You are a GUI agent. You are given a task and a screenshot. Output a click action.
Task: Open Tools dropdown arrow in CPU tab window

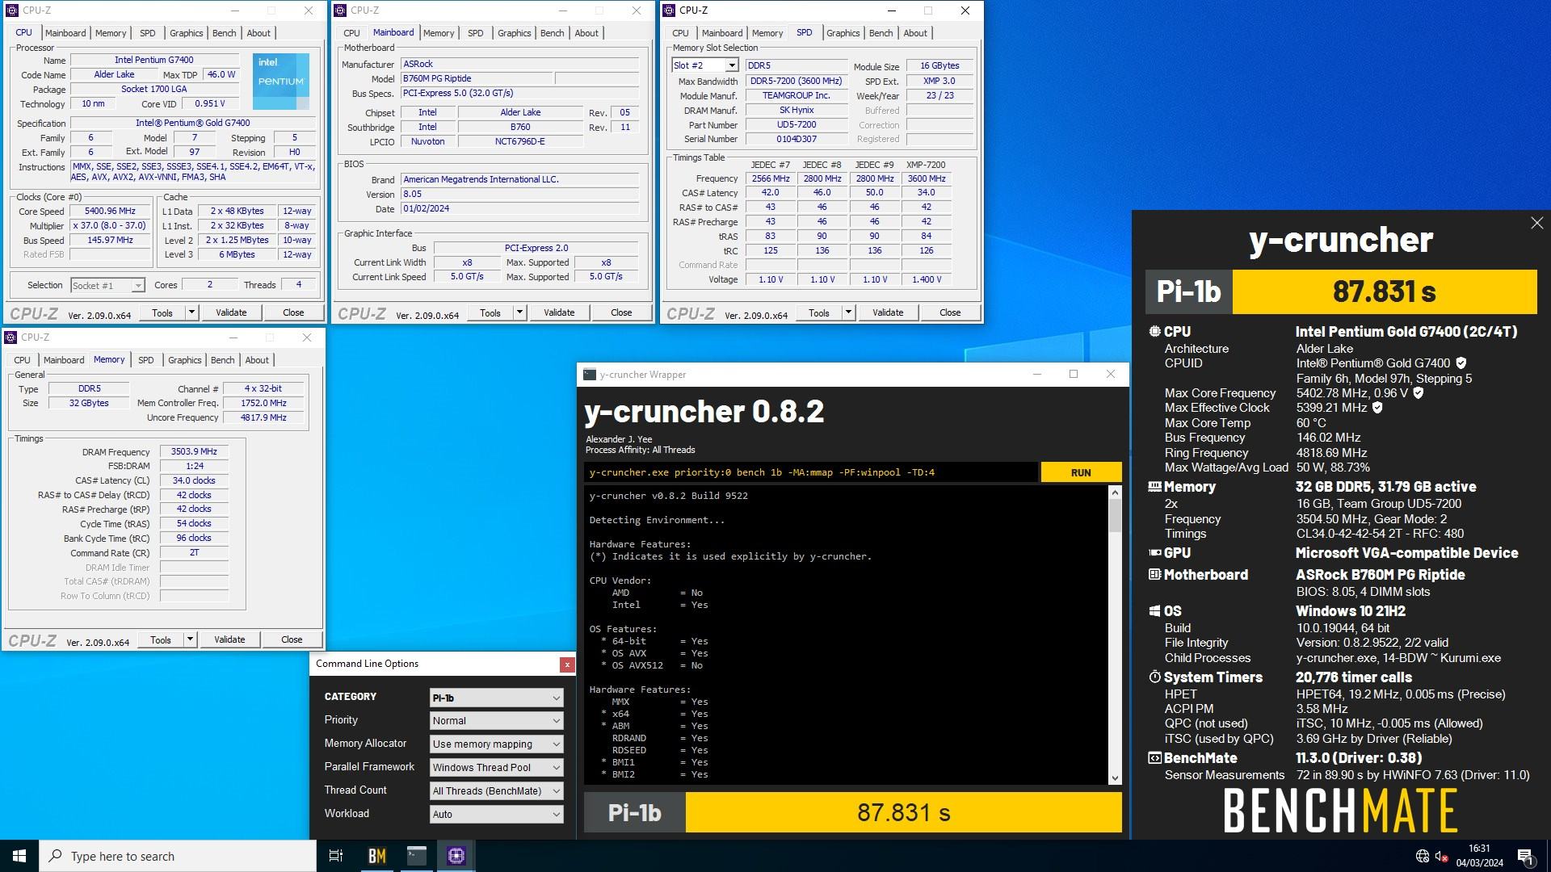[191, 312]
